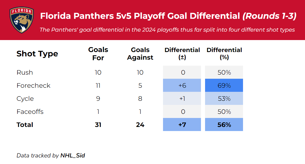Image resolution: width=305 pixels, height=164 pixels.
Task: Click the Shot Type column header
Action: point(37,54)
